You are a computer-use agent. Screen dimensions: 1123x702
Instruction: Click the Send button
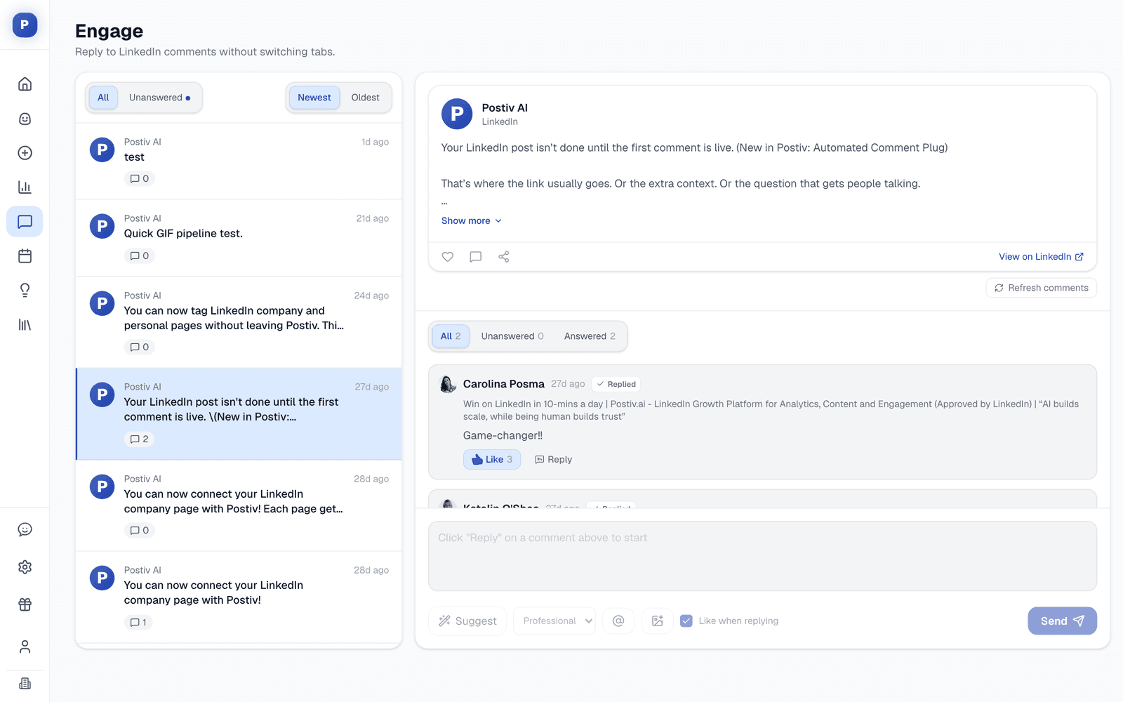[x=1062, y=621]
